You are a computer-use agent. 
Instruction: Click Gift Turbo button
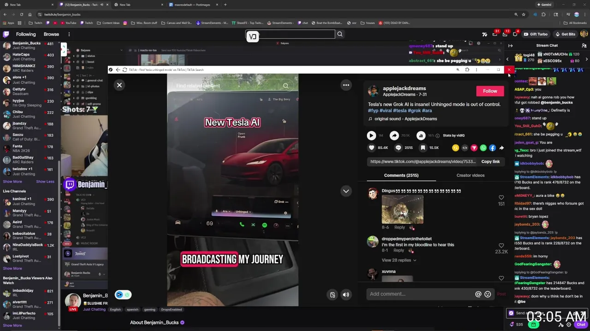click(535, 34)
